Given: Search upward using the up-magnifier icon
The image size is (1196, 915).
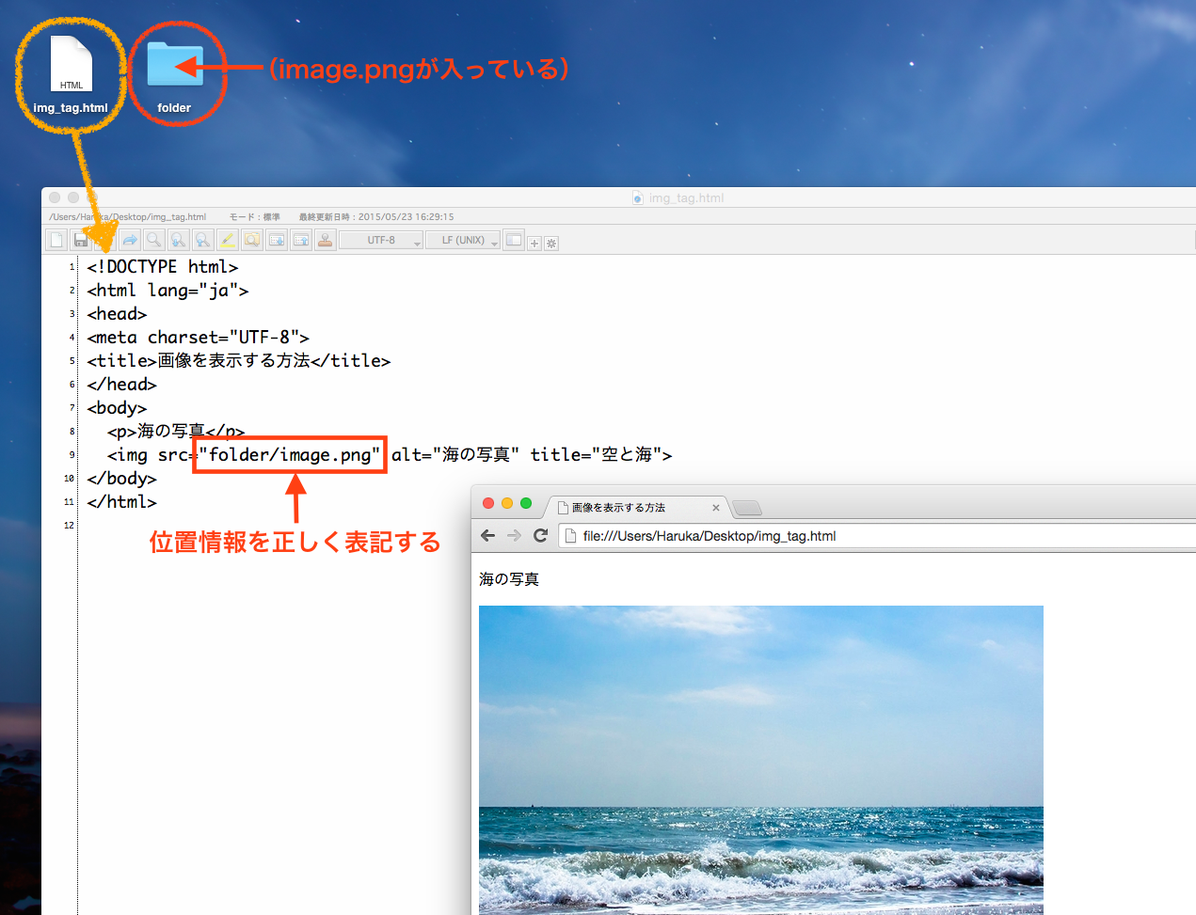Looking at the screenshot, I should tap(200, 240).
